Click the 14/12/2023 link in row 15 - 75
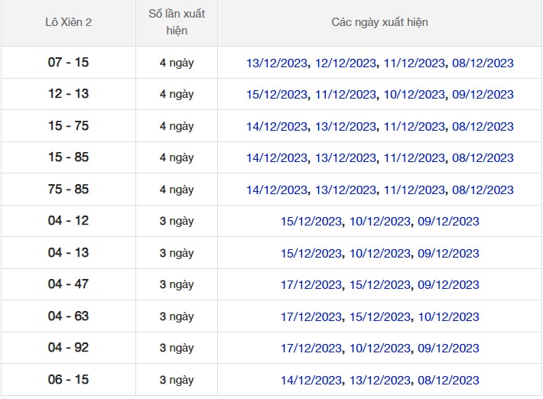The width and height of the screenshot is (543, 399). coord(277,126)
